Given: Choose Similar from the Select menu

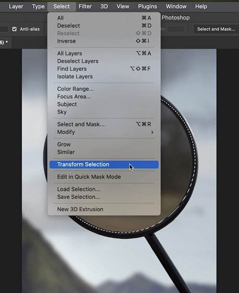Looking at the screenshot, I should pyautogui.click(x=104, y=152).
